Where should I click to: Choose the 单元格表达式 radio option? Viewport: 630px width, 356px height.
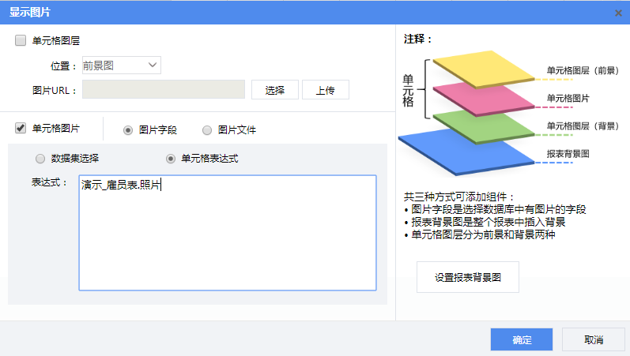[171, 159]
